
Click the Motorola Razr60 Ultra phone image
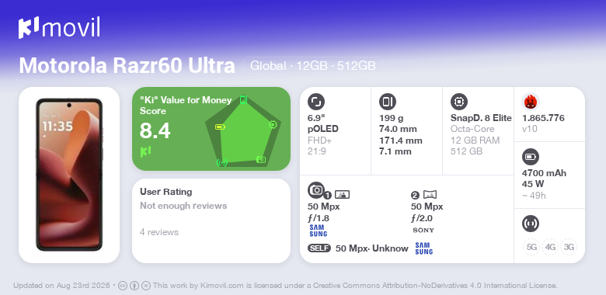pyautogui.click(x=69, y=175)
